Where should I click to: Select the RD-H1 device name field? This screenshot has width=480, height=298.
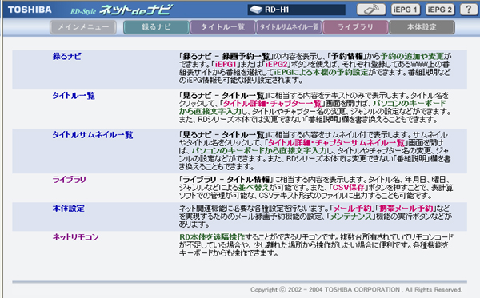(x=296, y=10)
